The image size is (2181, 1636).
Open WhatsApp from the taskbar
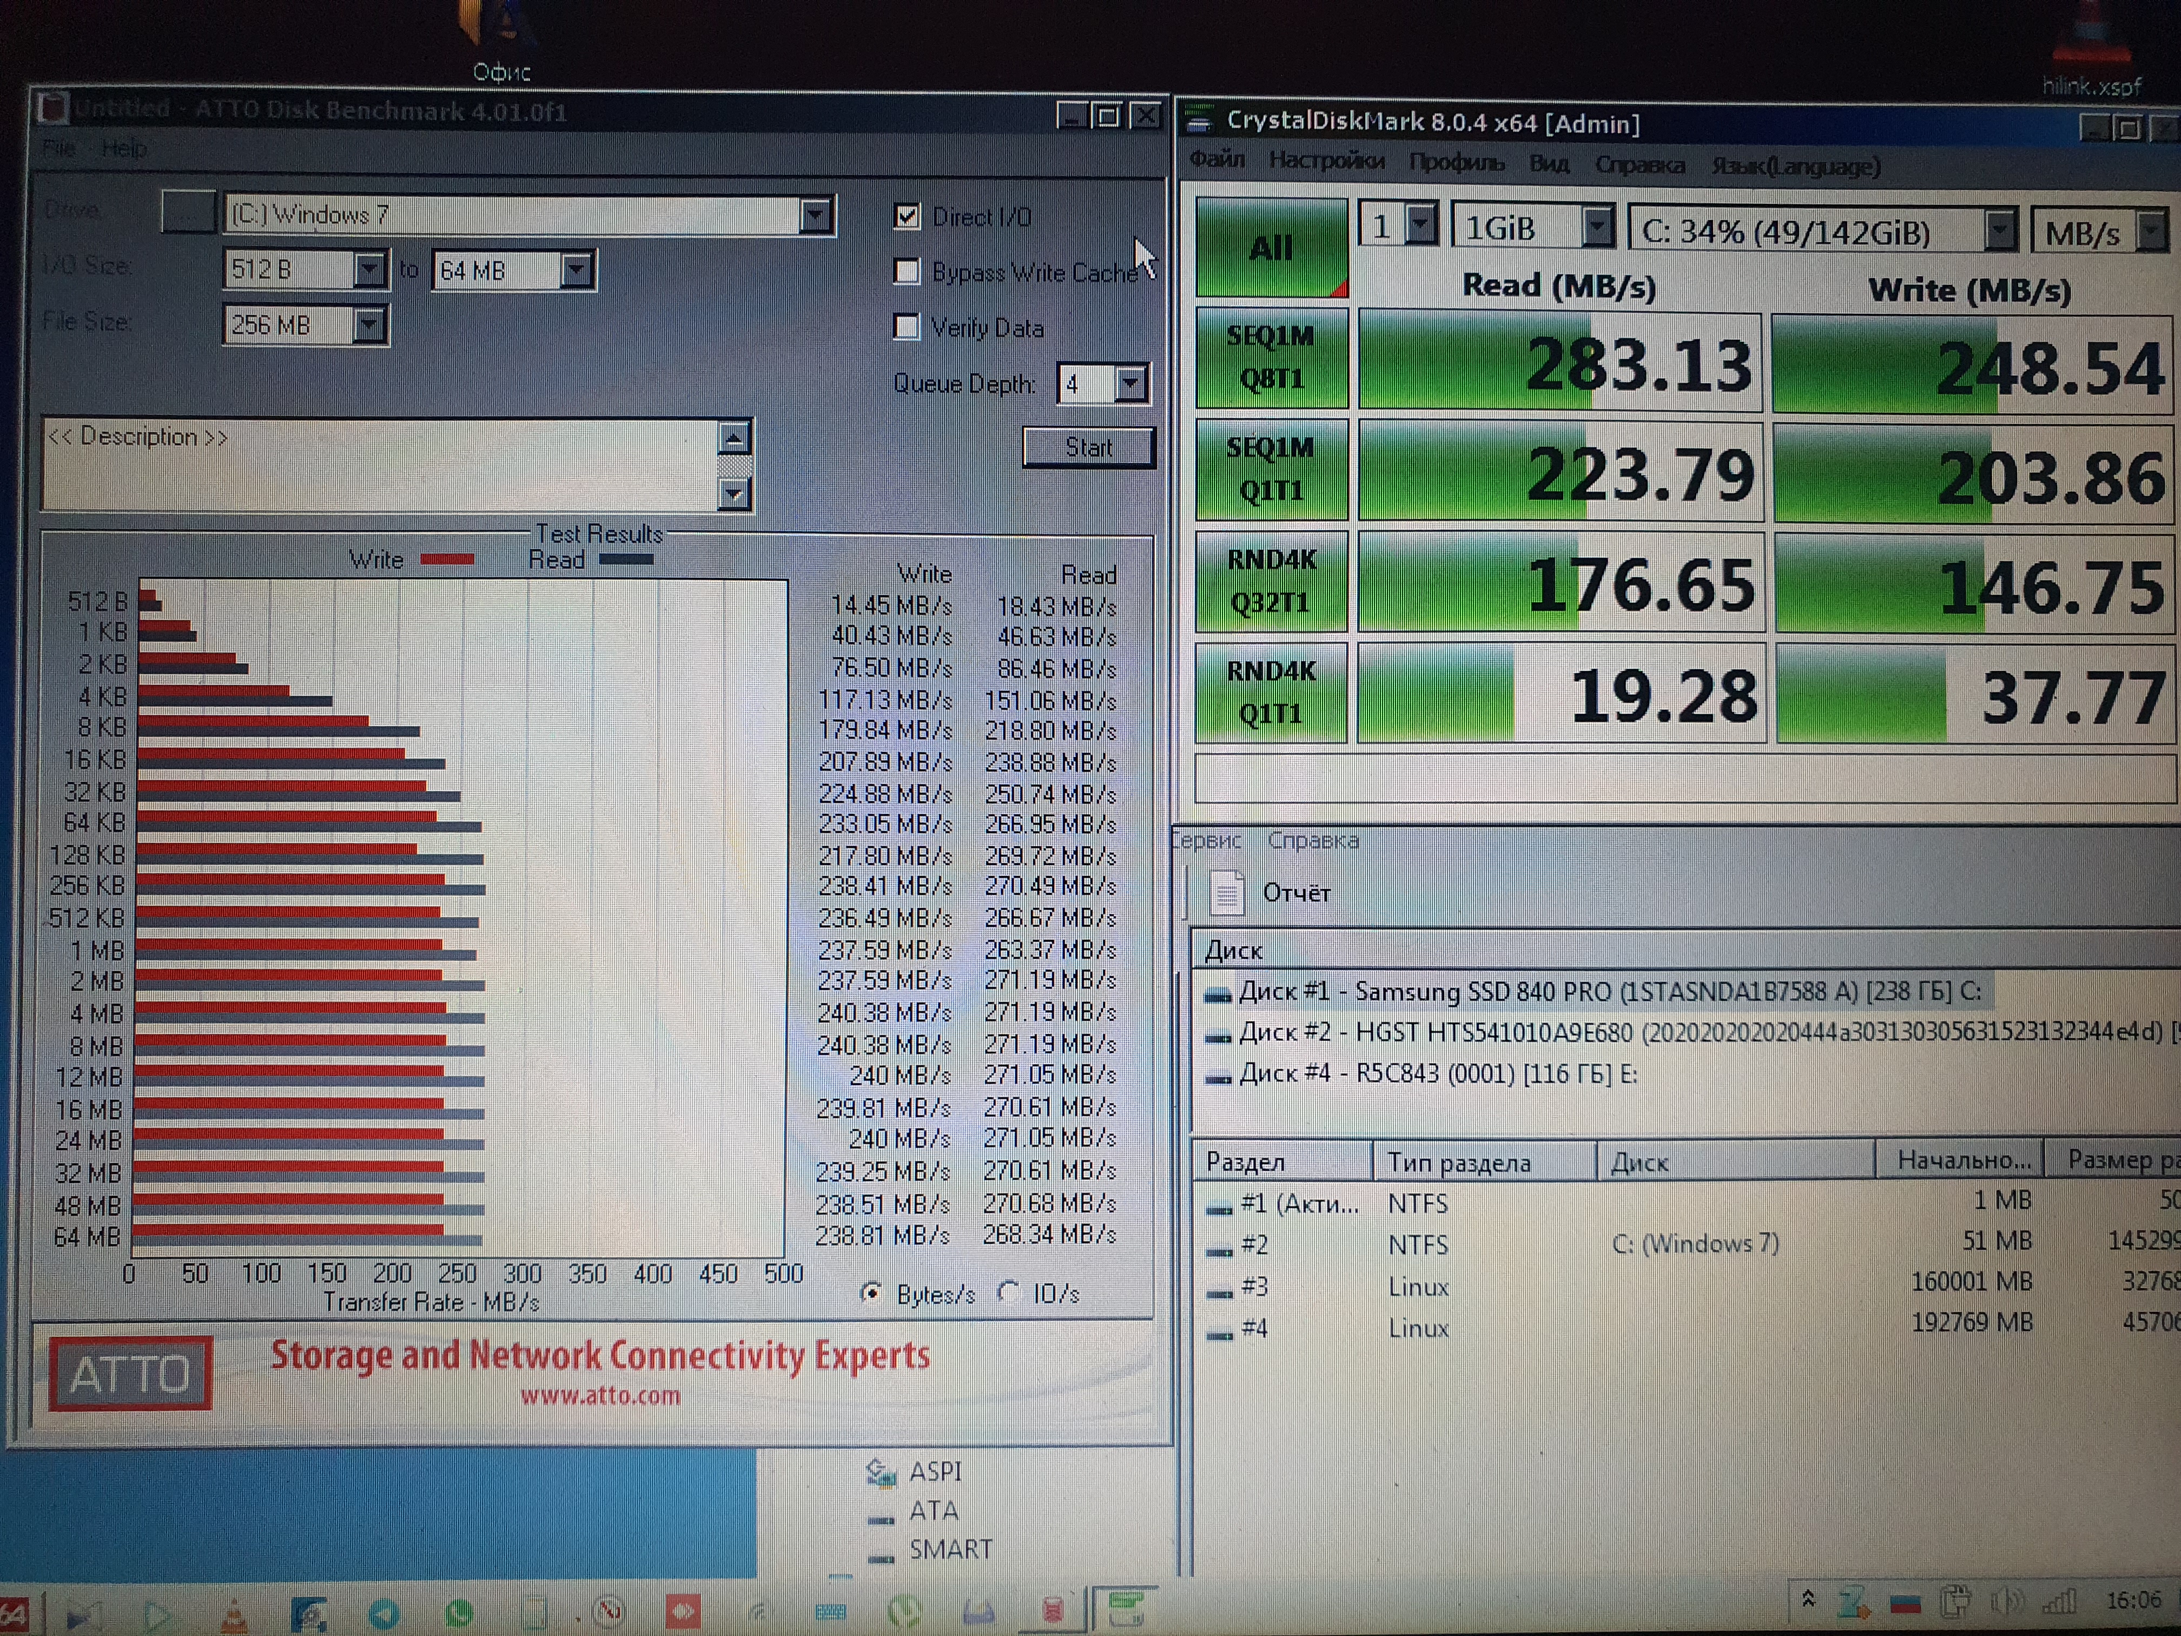pos(459,1614)
